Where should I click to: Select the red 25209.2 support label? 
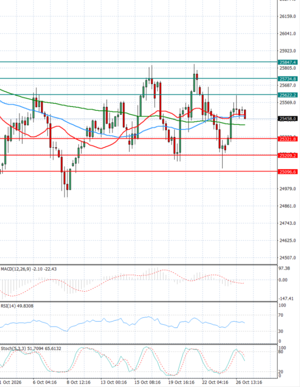pyautogui.click(x=287, y=155)
